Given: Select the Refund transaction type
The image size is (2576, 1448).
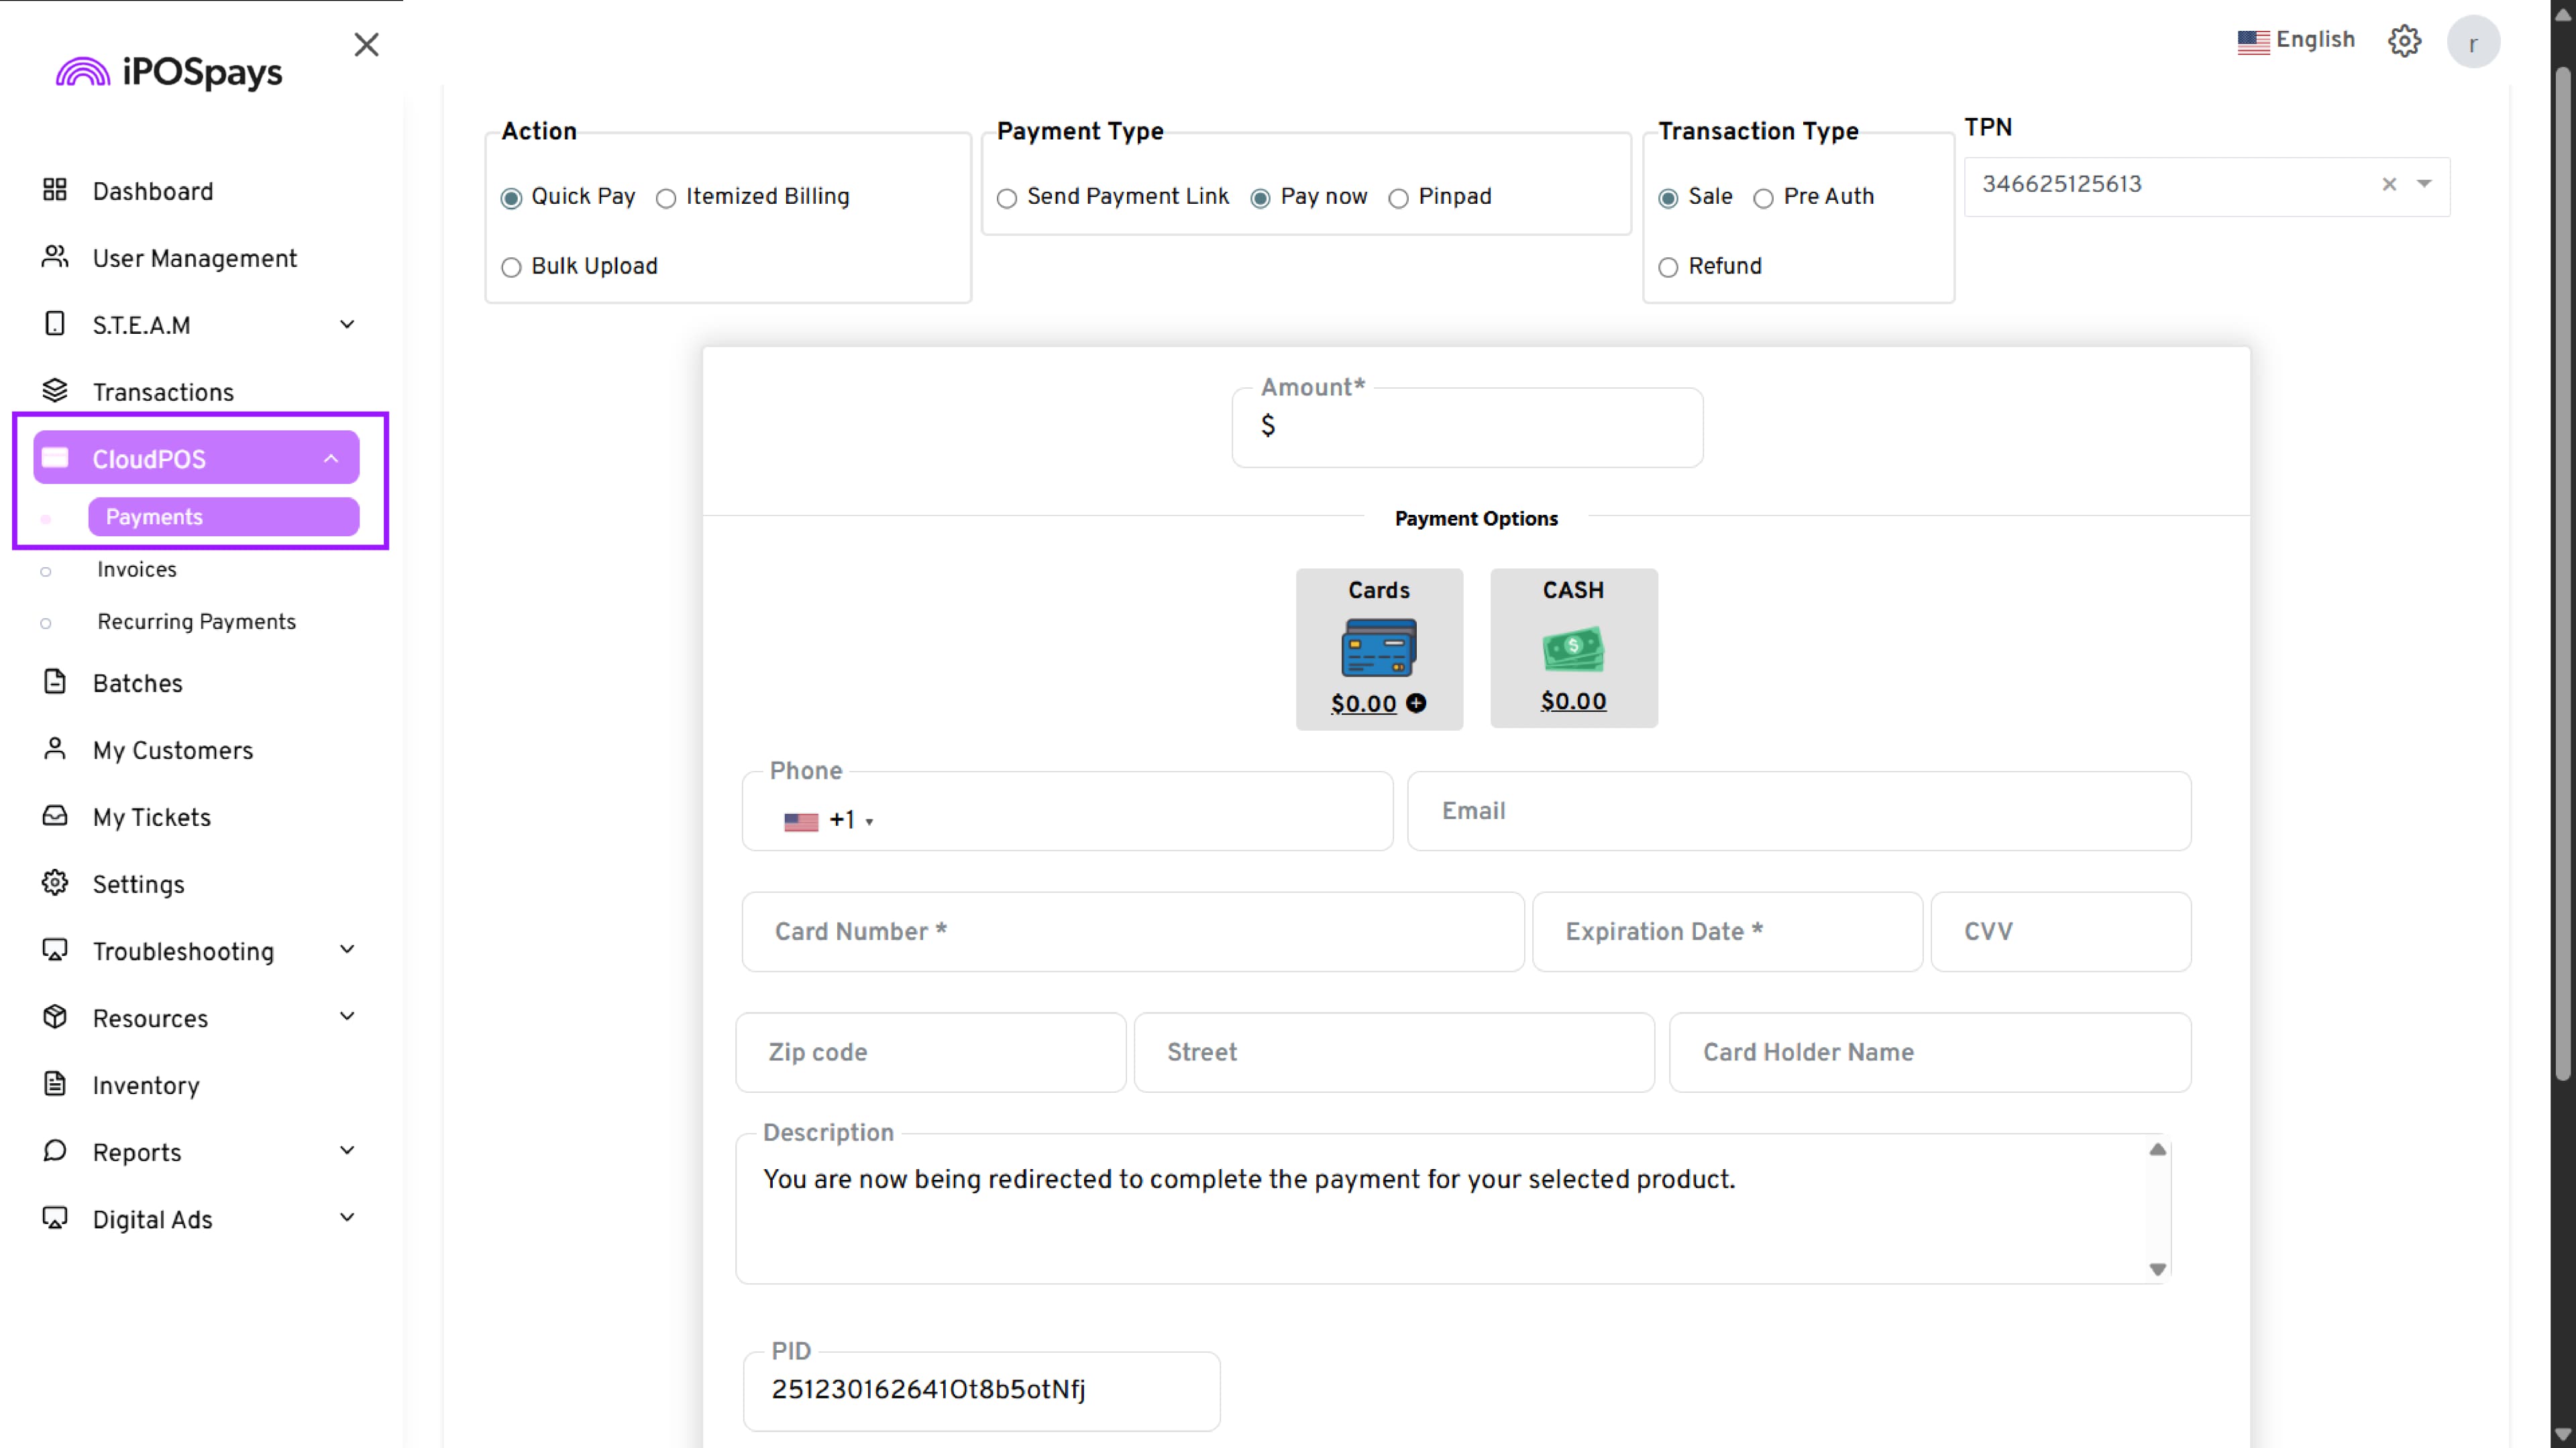Looking at the screenshot, I should 1668,267.
